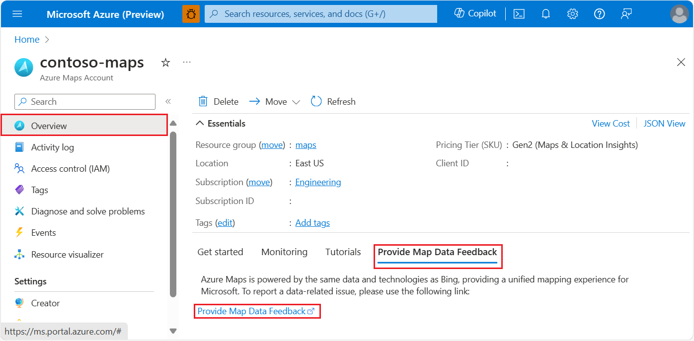Open the portal hamburger menu
Viewport: 694px width, 341px height.
[x=17, y=13]
